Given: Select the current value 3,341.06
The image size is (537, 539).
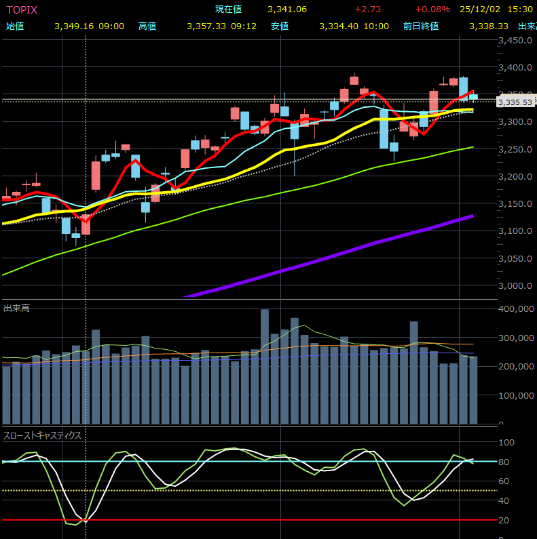Looking at the screenshot, I should [x=286, y=9].
